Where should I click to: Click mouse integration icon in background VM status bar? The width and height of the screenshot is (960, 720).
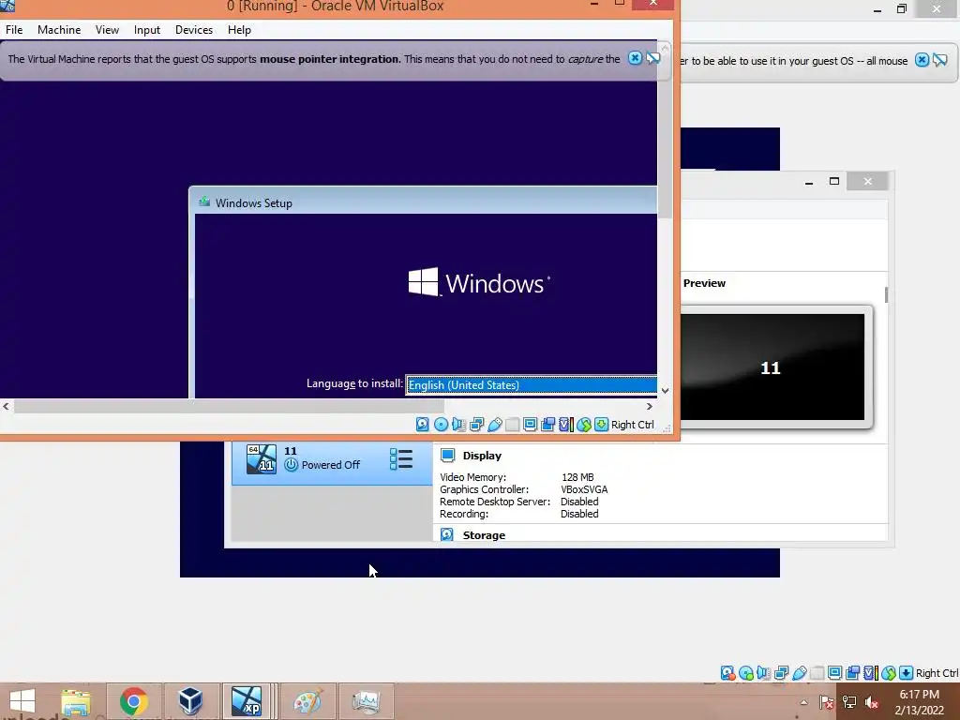pos(889,673)
